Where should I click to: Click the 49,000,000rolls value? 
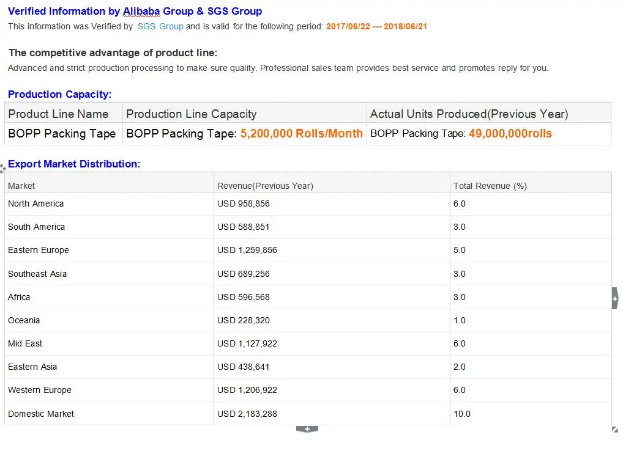click(510, 134)
